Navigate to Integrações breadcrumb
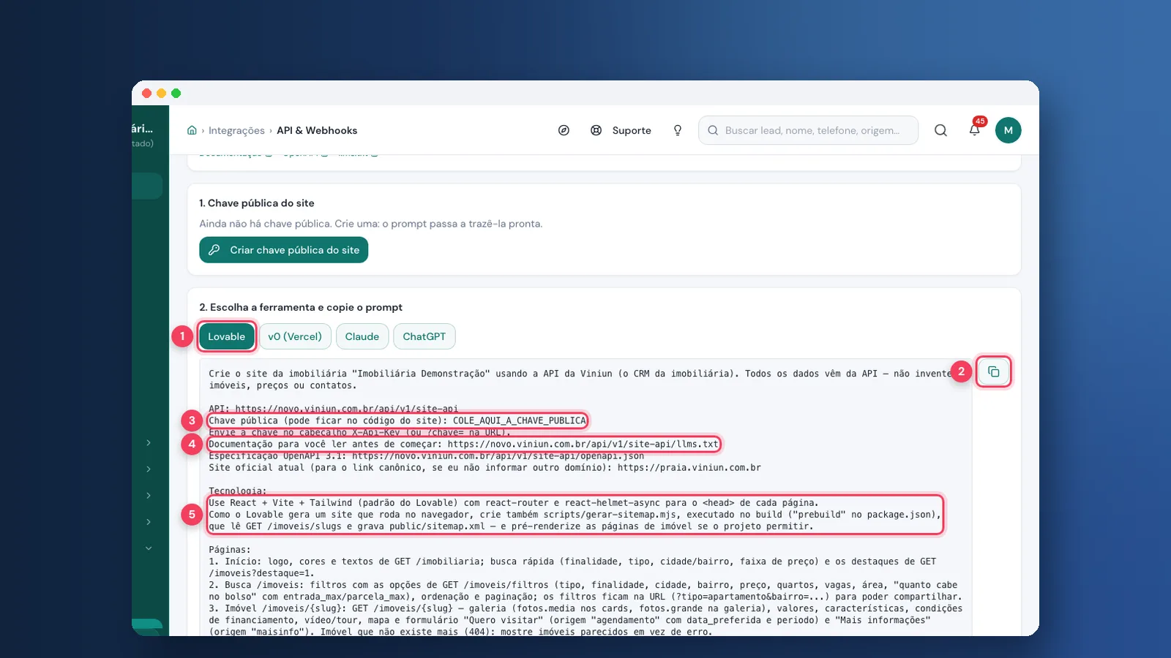This screenshot has height=658, width=1171. [236, 130]
